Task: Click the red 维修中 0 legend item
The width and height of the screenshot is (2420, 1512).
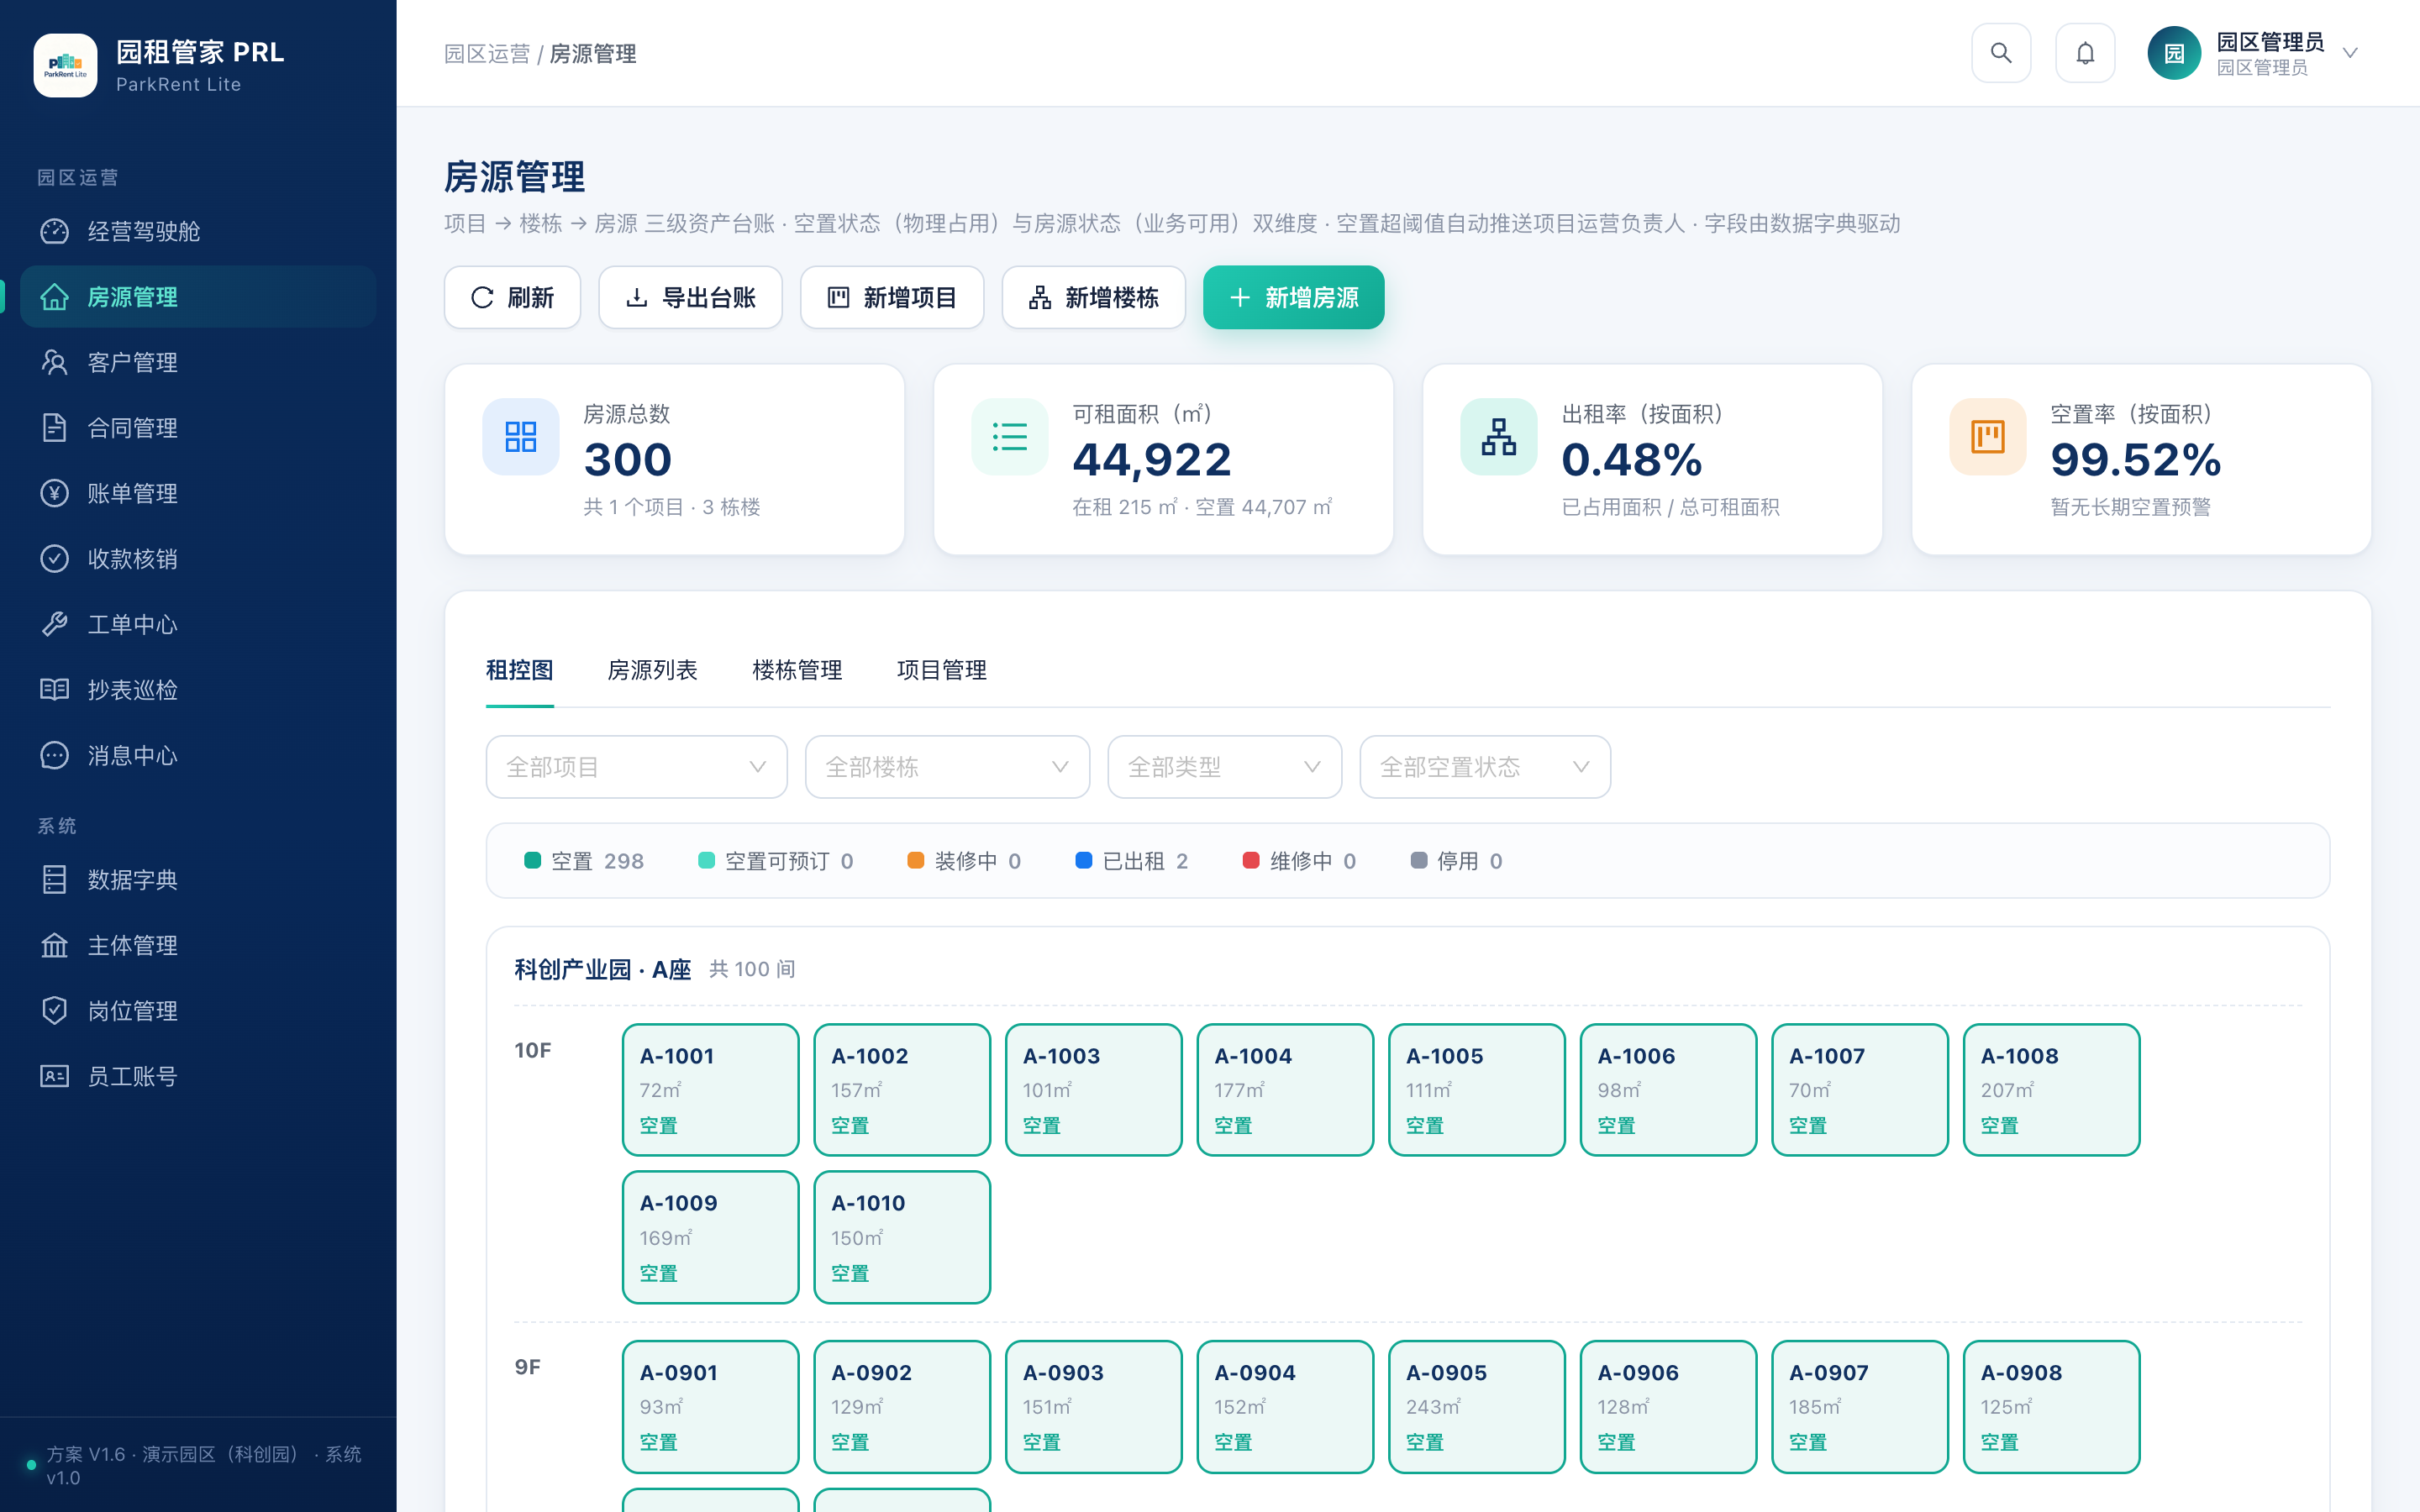Action: click(1299, 861)
